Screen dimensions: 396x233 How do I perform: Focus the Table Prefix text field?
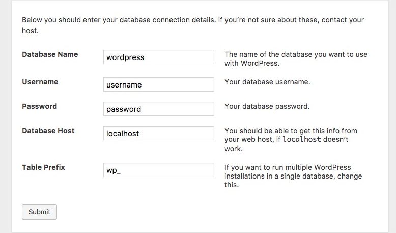(x=158, y=170)
